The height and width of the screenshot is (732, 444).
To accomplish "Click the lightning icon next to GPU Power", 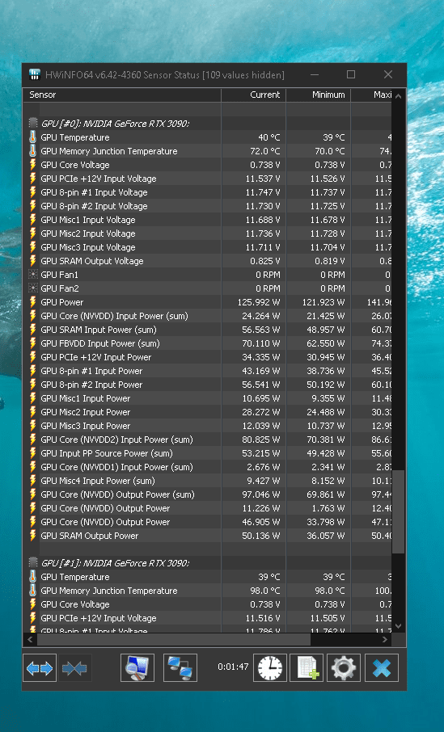I will pos(32,302).
